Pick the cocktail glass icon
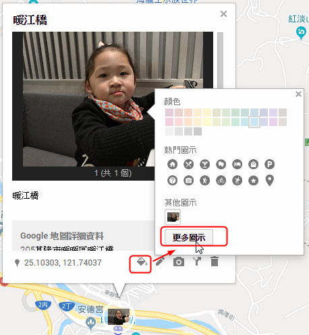 205,164
